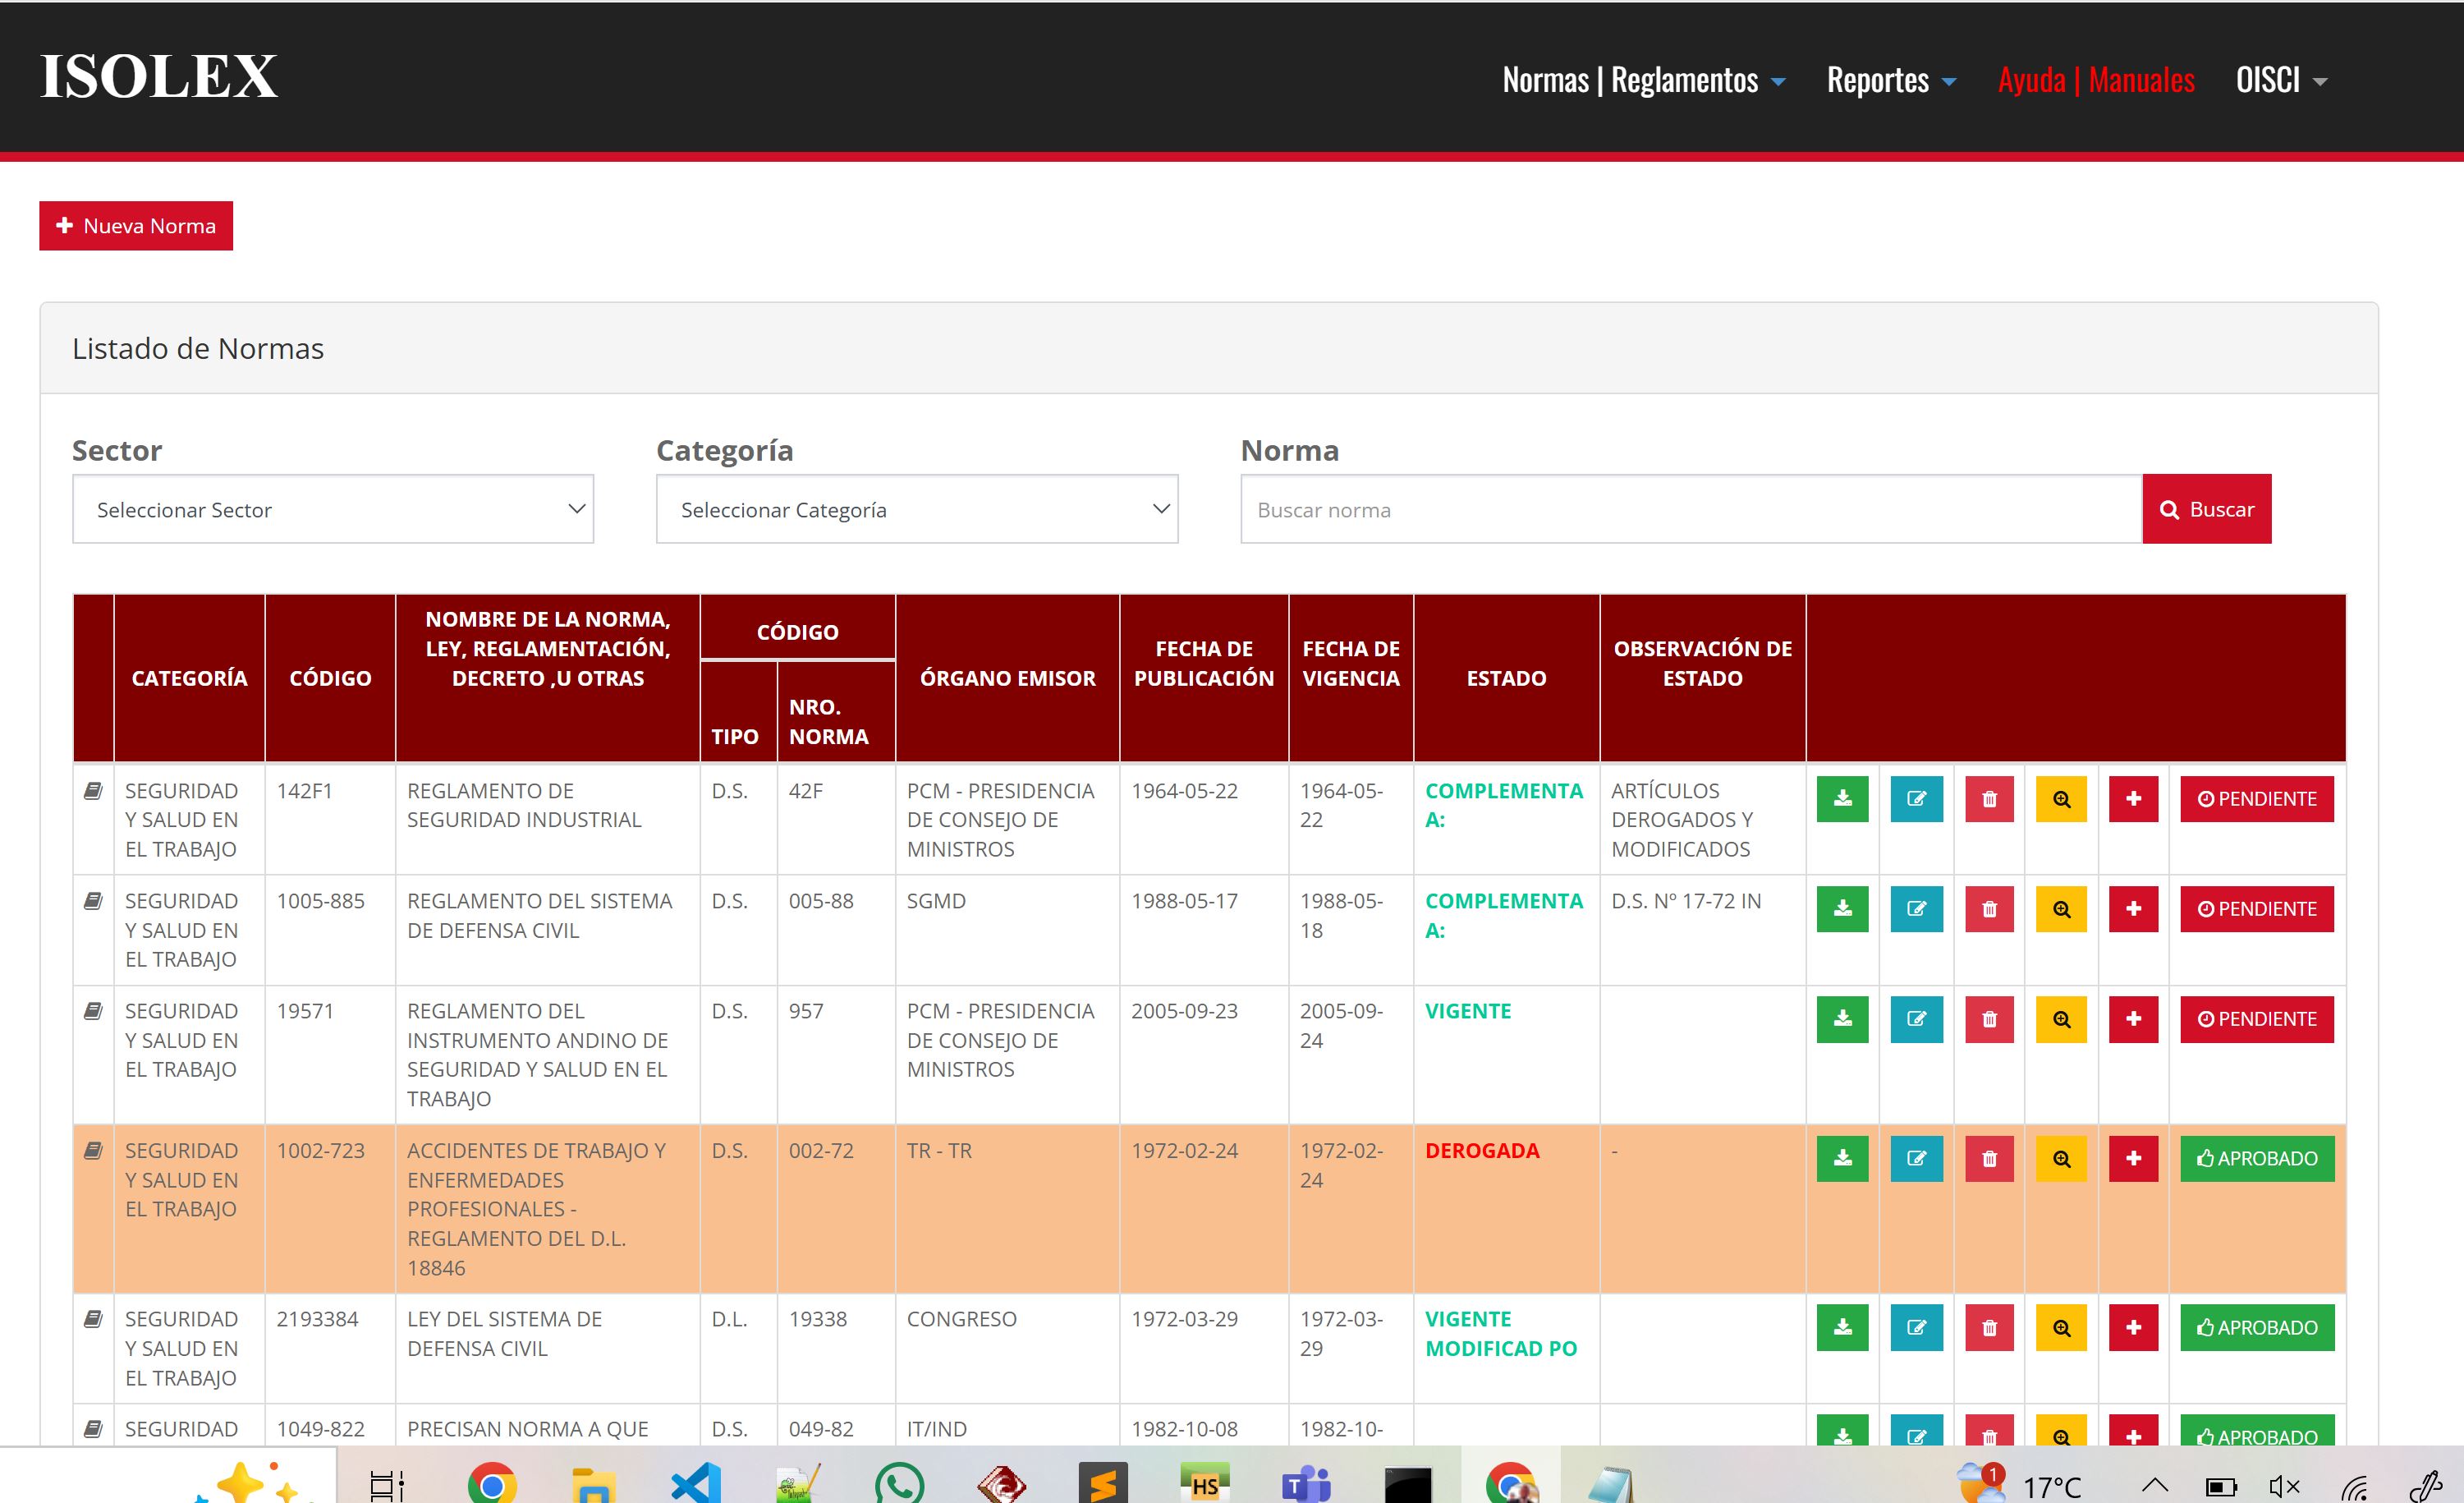Toggle PENDIENTE status for norm 142F1
Viewport: 2464px width, 1503px height.
(2256, 799)
